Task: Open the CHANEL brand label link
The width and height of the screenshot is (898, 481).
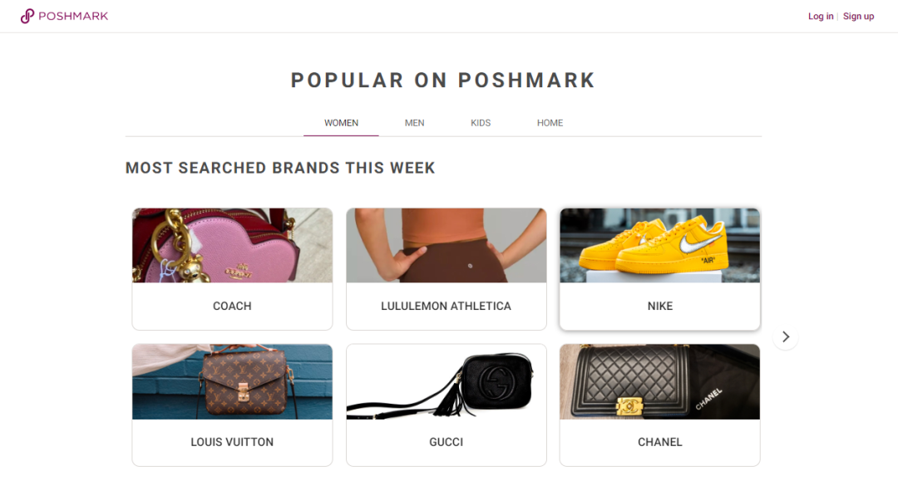Action: 659,442
